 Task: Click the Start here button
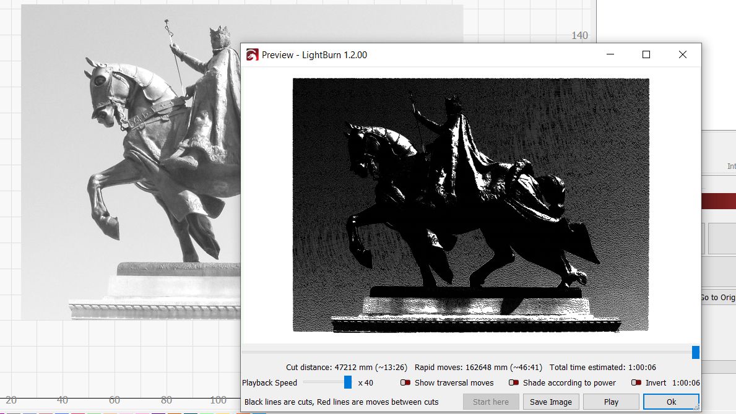491,402
